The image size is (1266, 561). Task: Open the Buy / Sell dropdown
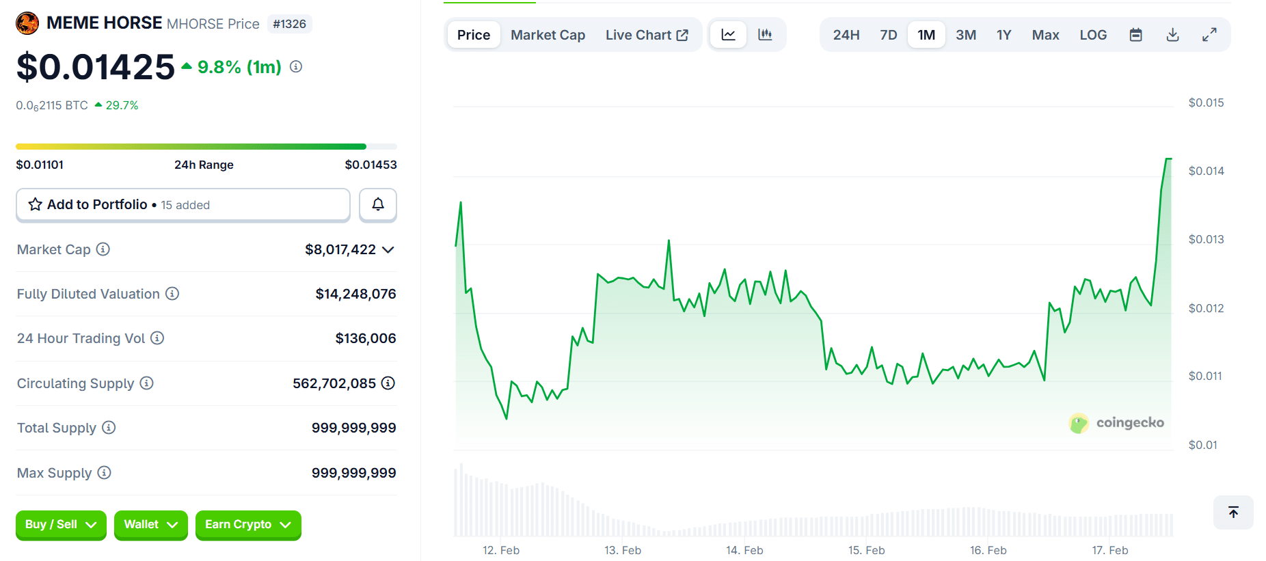(61, 525)
